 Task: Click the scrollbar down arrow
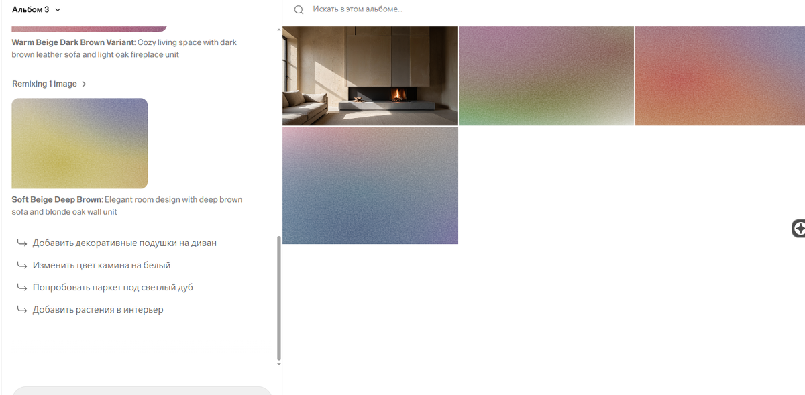[x=279, y=364]
